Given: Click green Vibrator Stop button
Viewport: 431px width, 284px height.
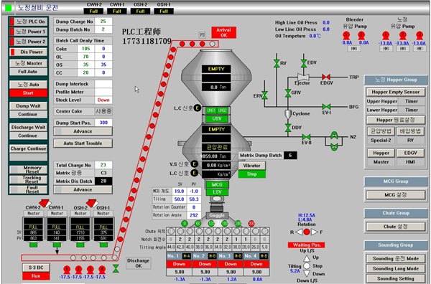Looking at the screenshot, I should point(252,174).
